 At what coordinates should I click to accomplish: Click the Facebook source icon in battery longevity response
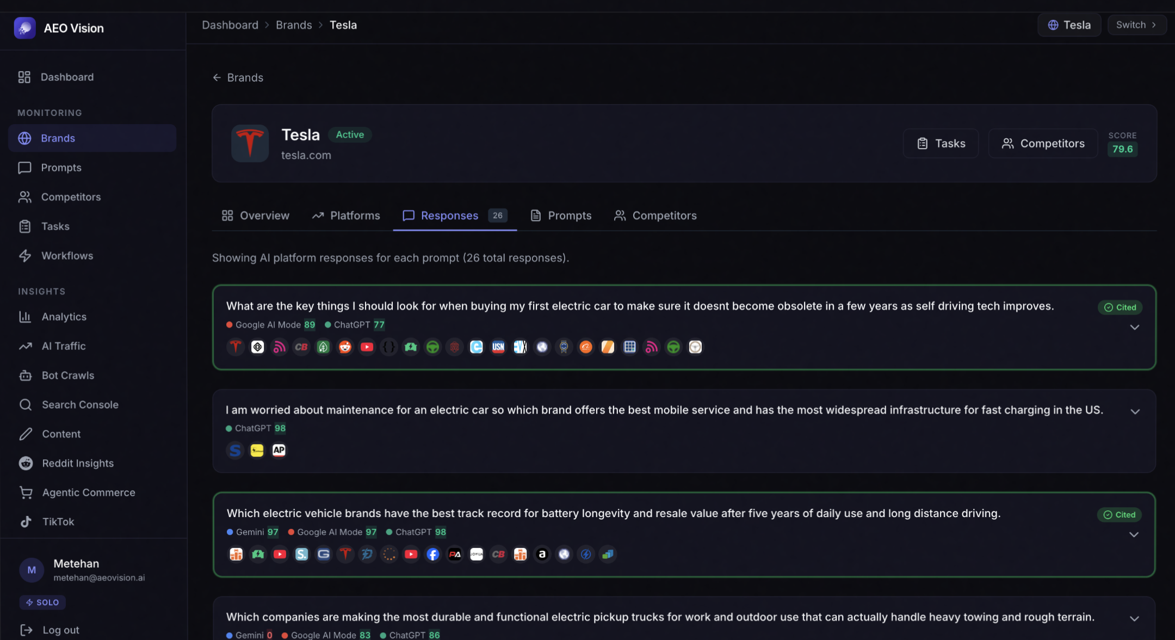coord(433,554)
